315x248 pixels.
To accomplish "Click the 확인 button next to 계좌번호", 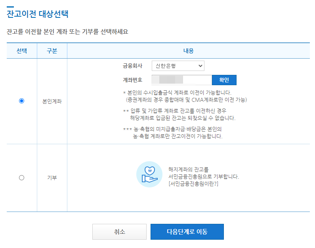I will [x=224, y=80].
